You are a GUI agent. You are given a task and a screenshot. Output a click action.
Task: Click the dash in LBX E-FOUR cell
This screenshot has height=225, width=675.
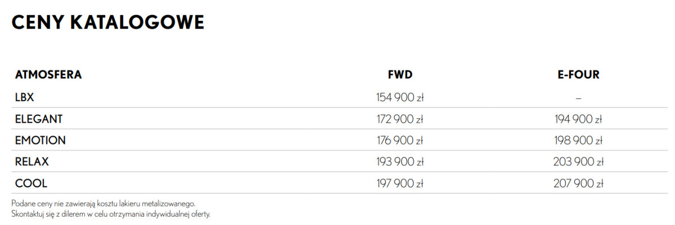tap(578, 98)
